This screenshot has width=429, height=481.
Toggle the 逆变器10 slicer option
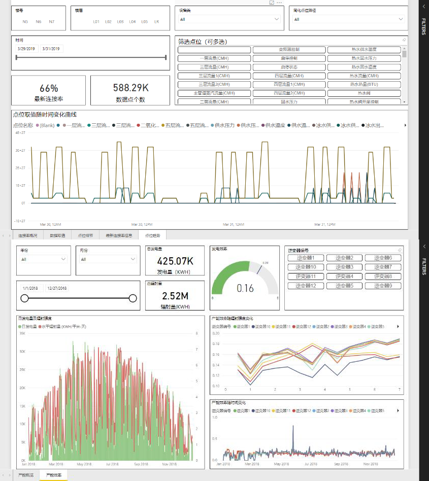pos(307,267)
